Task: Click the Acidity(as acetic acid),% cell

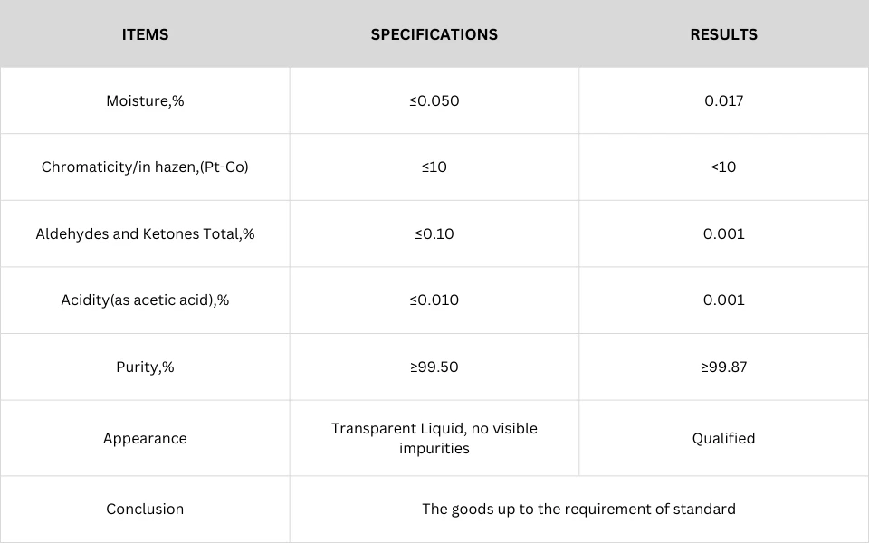Action: click(145, 300)
